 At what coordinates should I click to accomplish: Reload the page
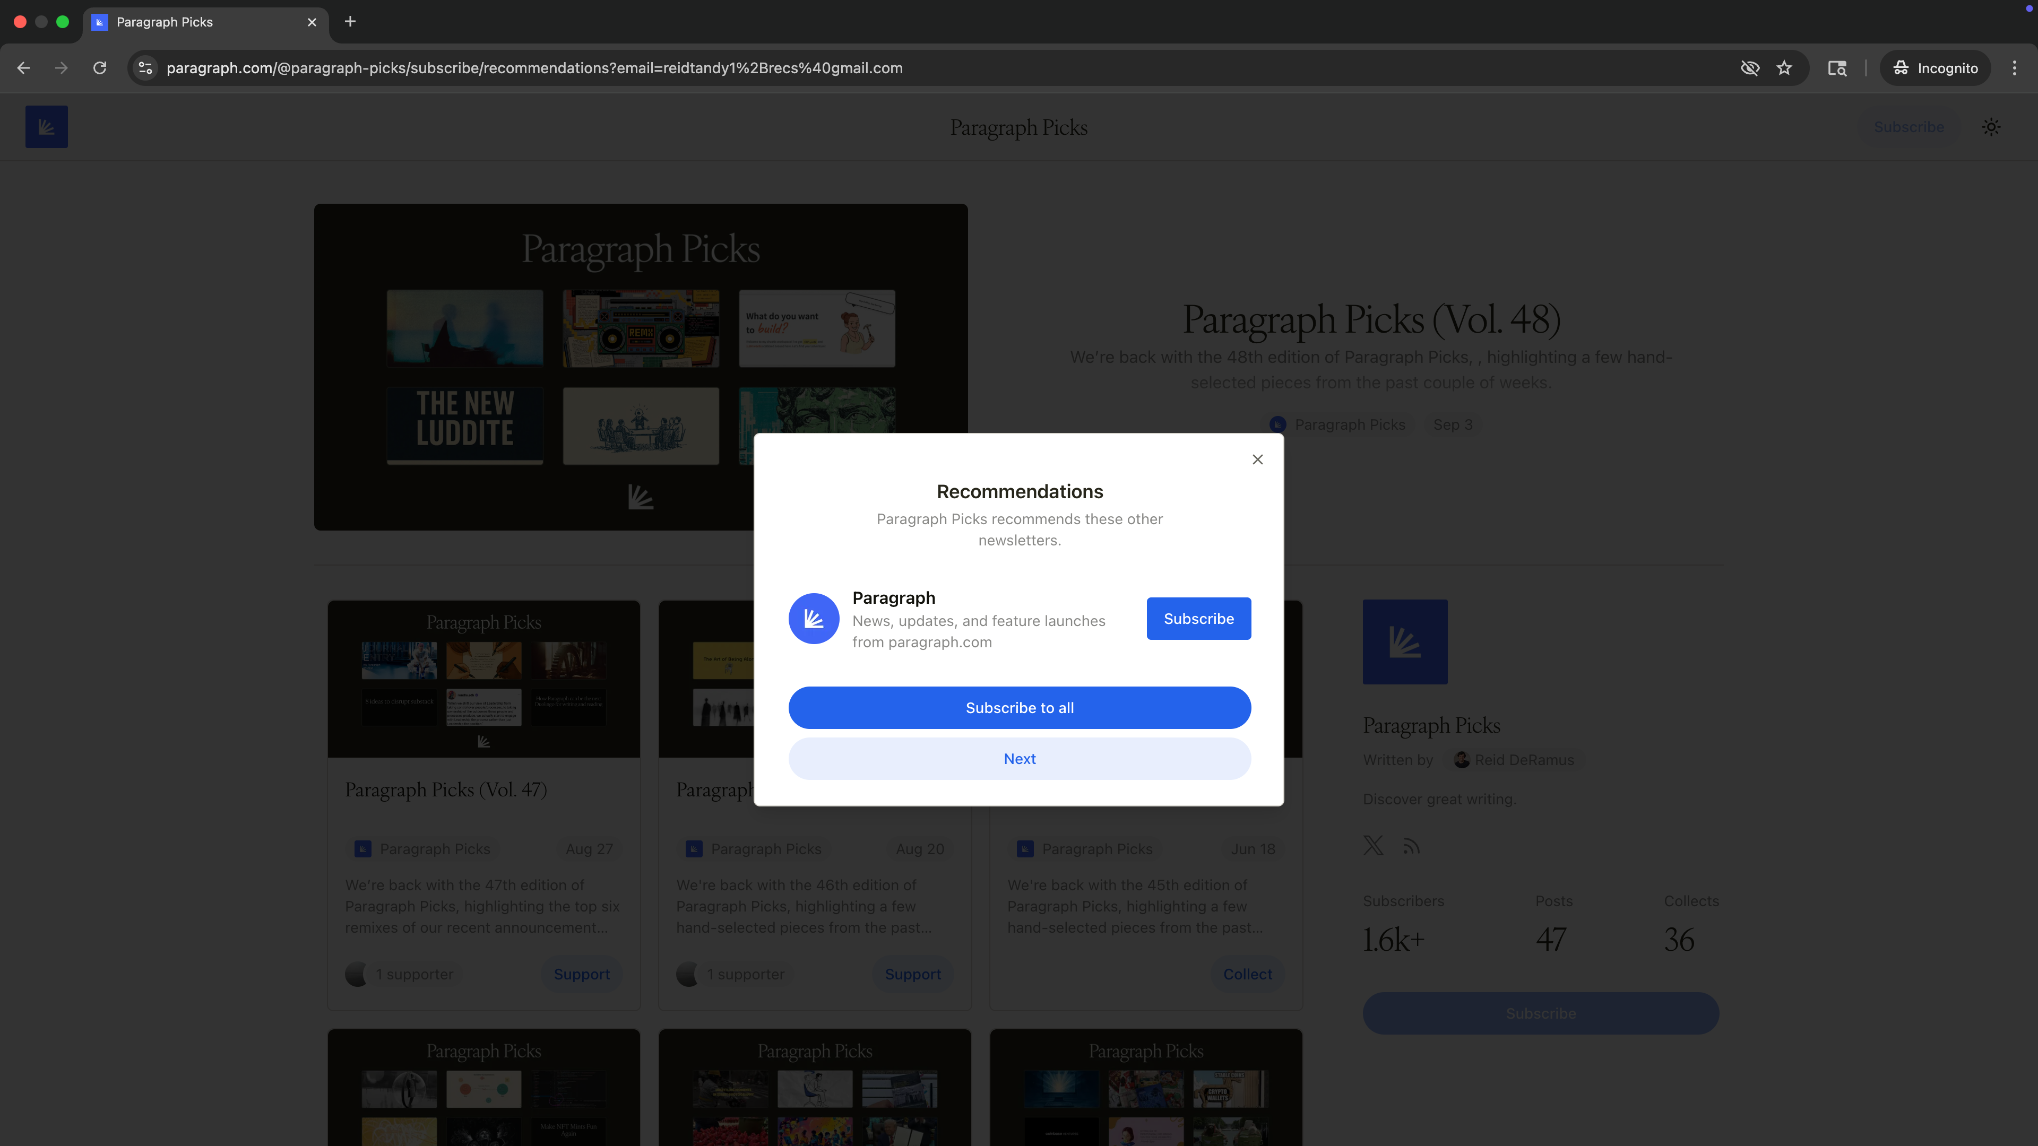[x=100, y=68]
